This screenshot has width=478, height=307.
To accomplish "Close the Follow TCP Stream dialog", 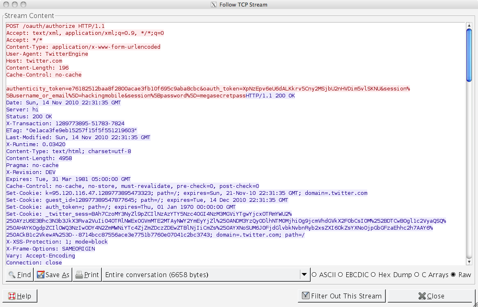I will tap(431, 296).
